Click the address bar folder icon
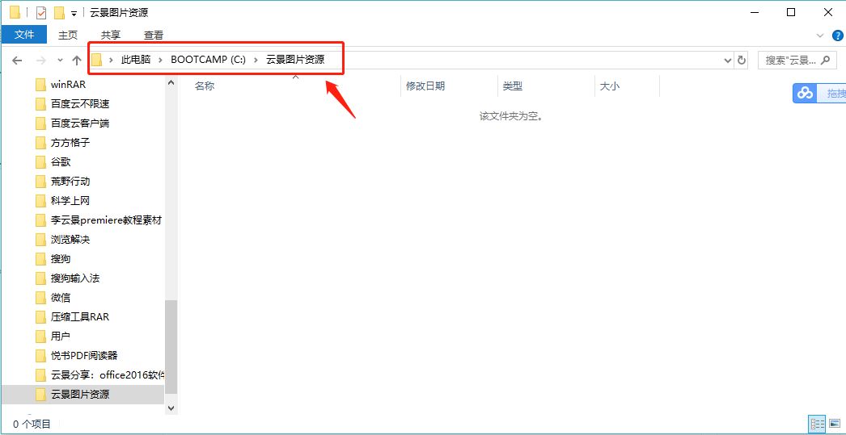The width and height of the screenshot is (846, 435). pos(97,60)
